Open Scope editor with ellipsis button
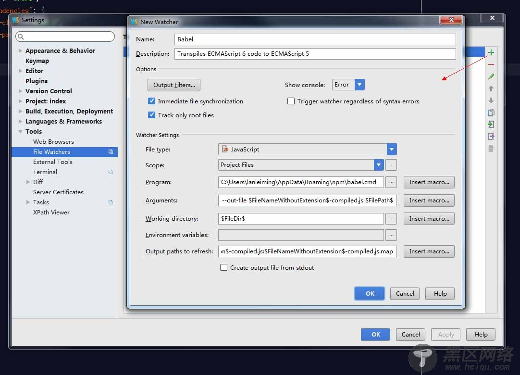Viewport: 520px width, 375px height. click(x=391, y=165)
